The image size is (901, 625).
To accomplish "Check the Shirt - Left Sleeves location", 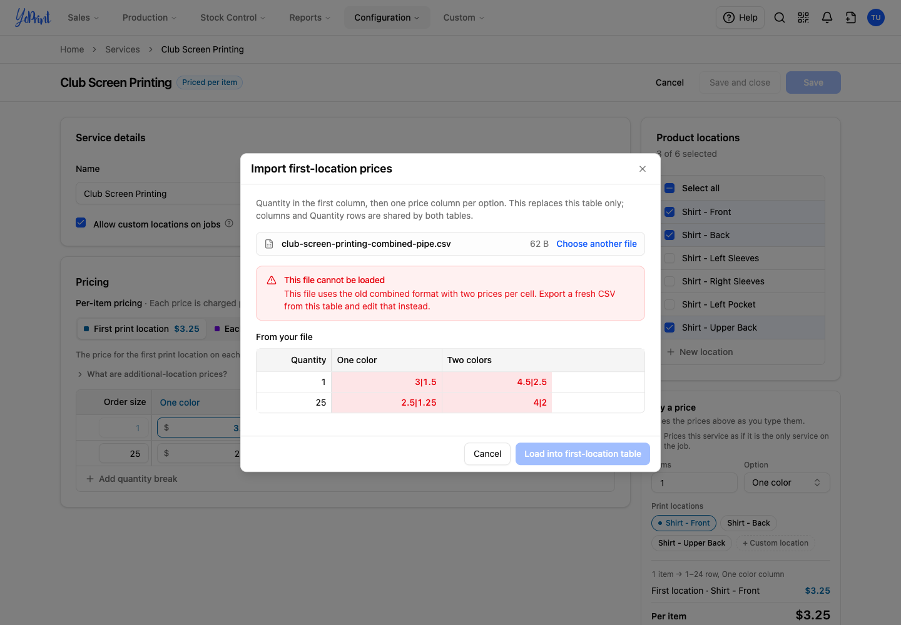I will (669, 258).
